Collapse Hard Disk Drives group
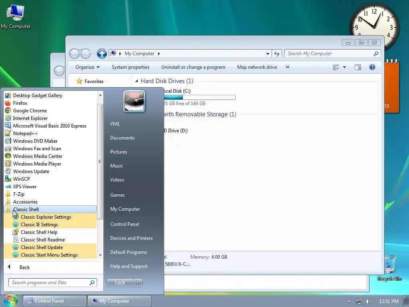This screenshot has height=307, width=409. coord(137,81)
